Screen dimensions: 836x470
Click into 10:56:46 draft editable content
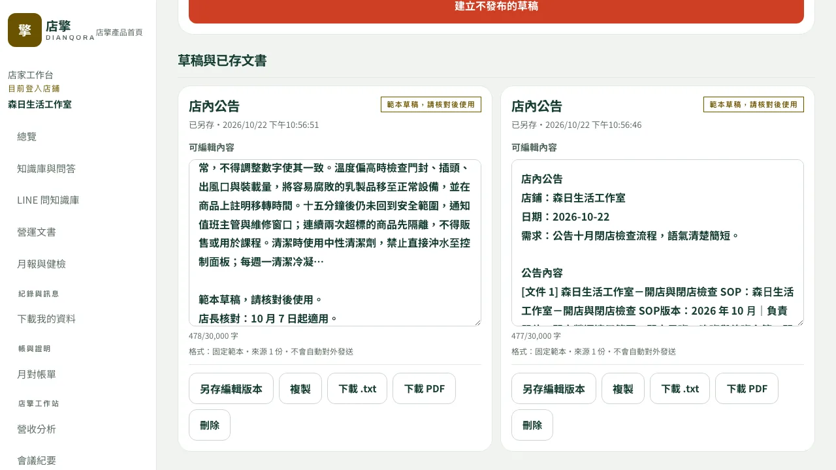[658, 243]
